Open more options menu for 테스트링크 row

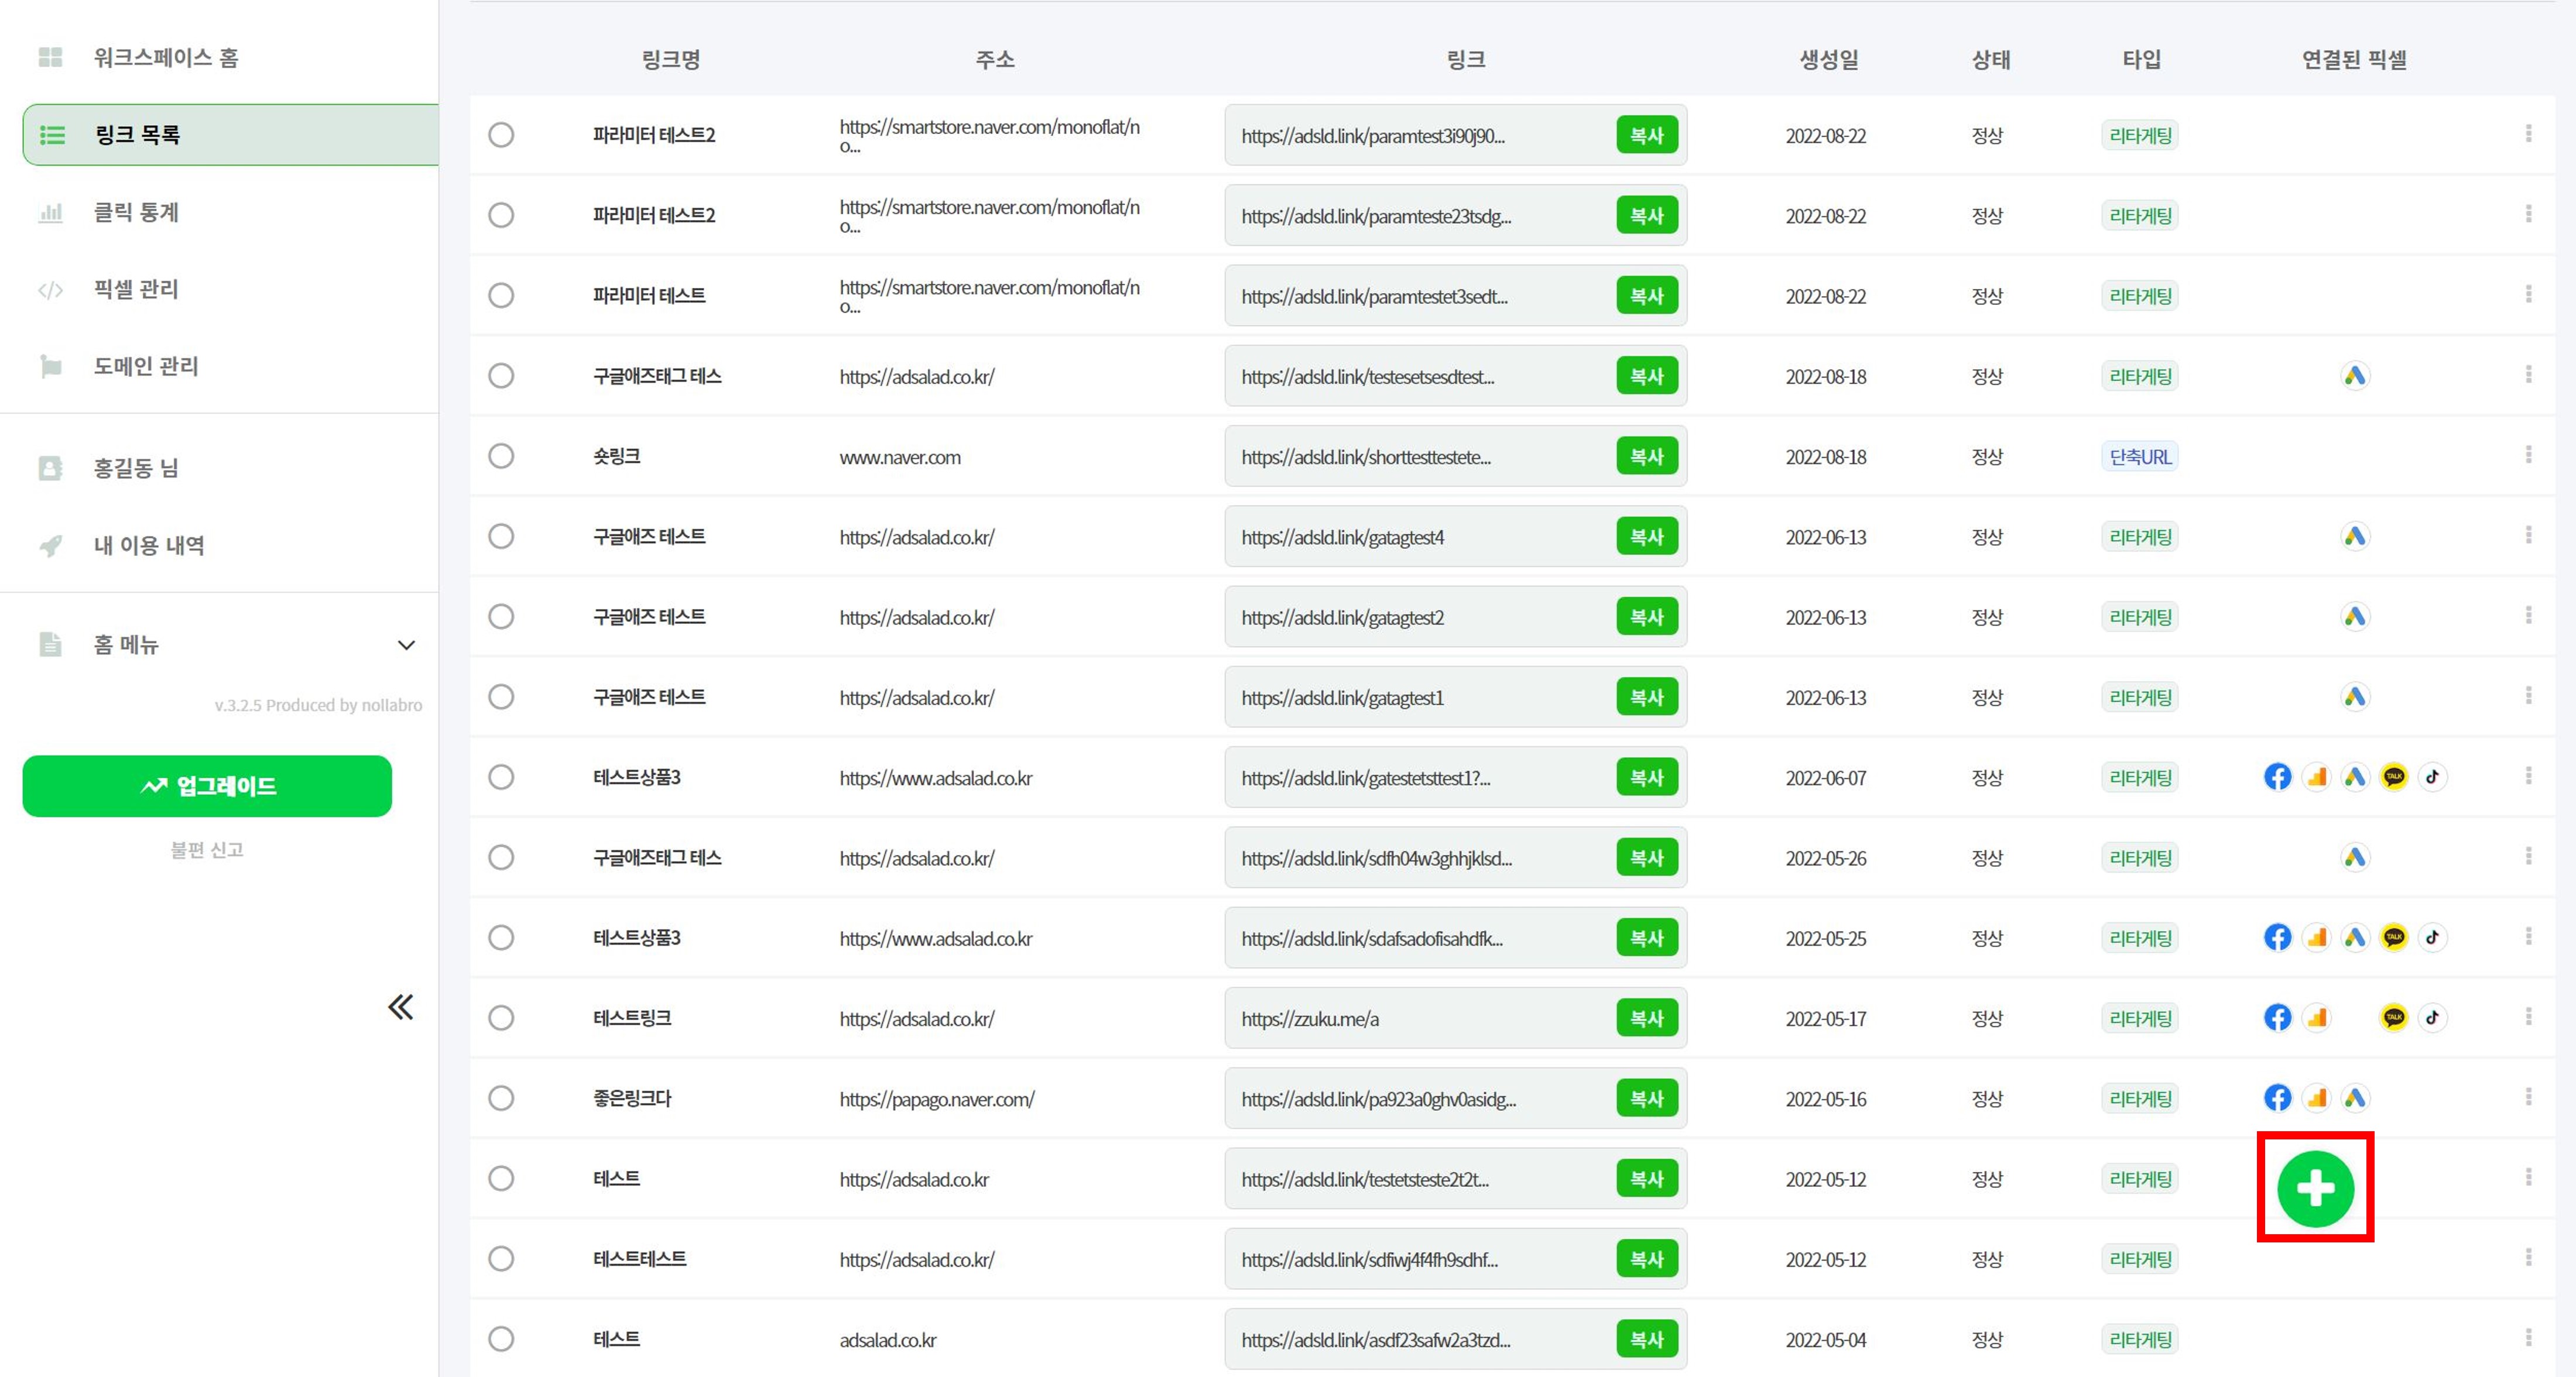[x=2528, y=1017]
